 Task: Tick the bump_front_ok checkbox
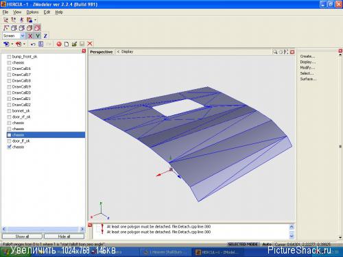9,57
